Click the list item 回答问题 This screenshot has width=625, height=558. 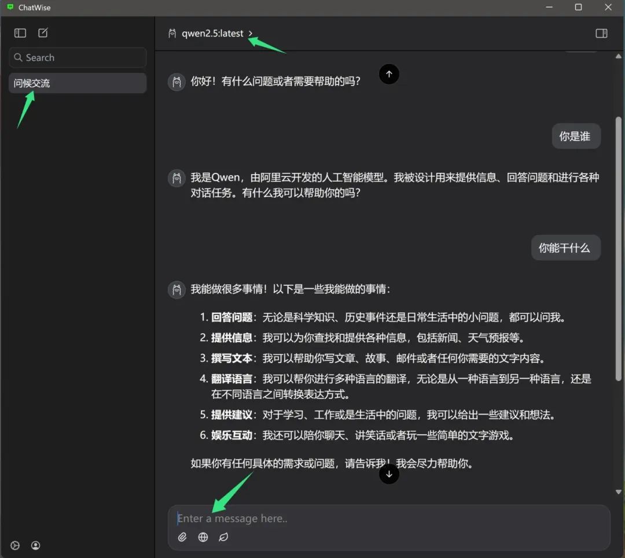[x=383, y=317]
